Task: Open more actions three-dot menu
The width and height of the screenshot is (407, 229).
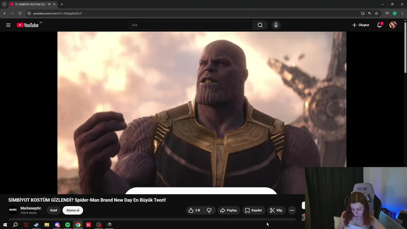Action: (x=292, y=210)
